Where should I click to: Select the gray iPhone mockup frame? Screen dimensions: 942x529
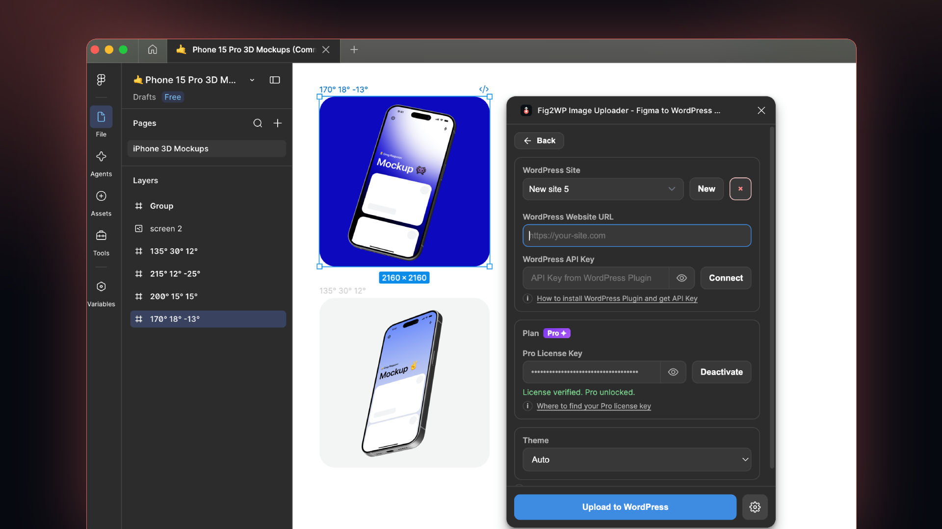click(404, 383)
